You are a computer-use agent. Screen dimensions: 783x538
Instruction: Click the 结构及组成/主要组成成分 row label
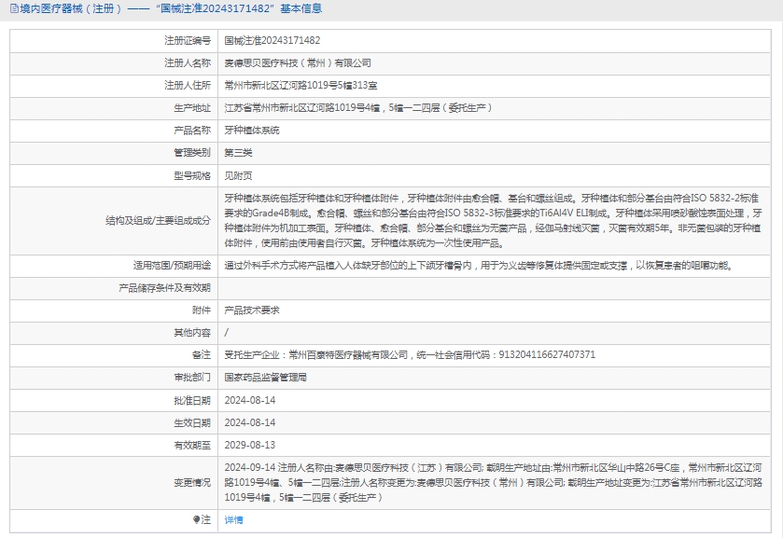click(158, 220)
